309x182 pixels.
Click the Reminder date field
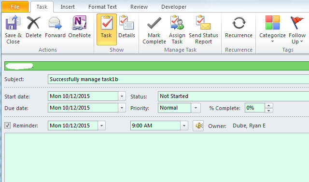pyautogui.click(x=73, y=126)
